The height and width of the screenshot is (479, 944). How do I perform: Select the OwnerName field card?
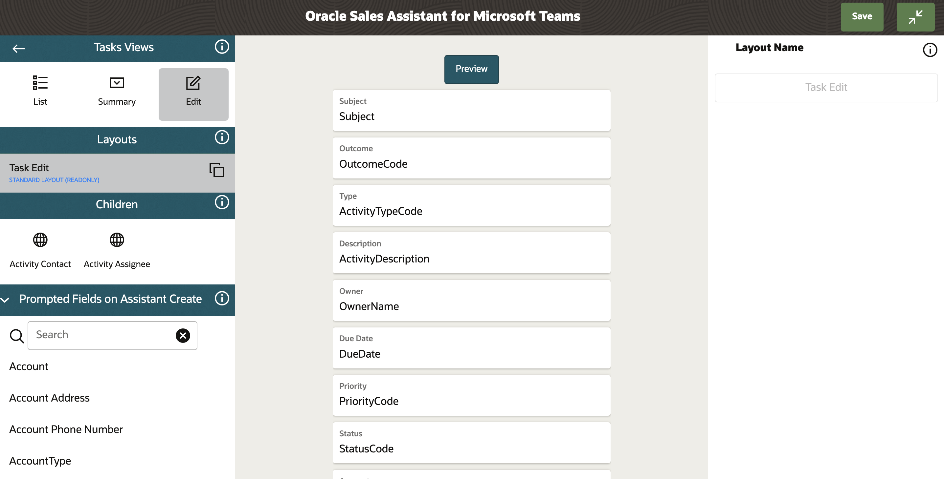click(x=471, y=300)
